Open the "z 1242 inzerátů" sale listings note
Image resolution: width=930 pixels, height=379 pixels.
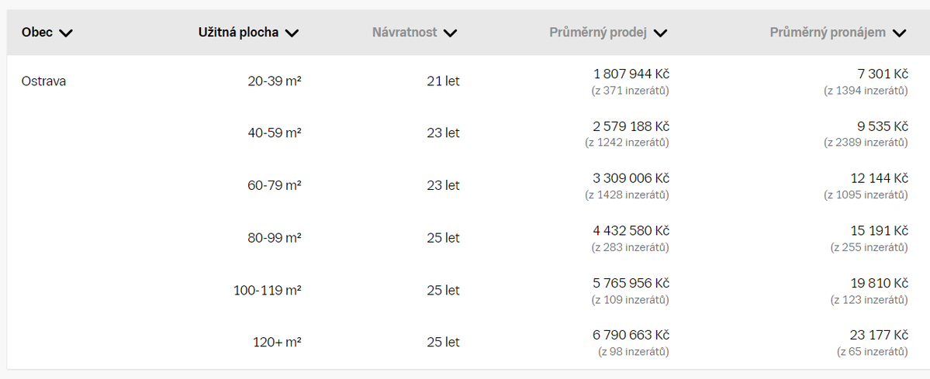pyautogui.click(x=627, y=143)
